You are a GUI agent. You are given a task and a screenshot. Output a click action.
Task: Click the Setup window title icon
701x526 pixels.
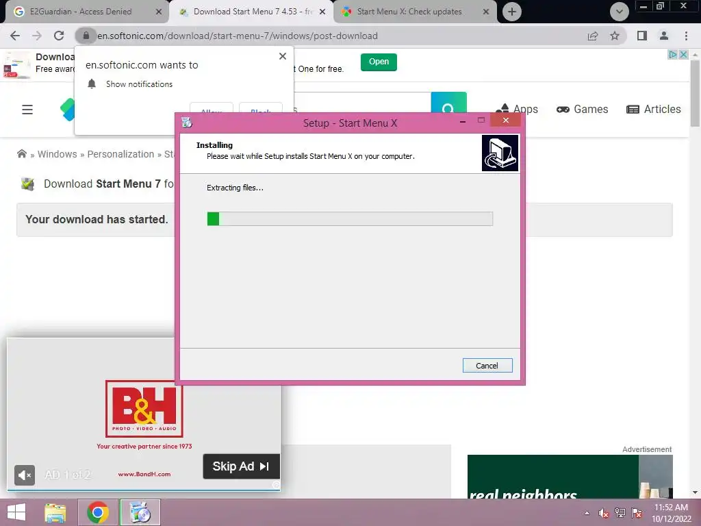click(x=187, y=122)
